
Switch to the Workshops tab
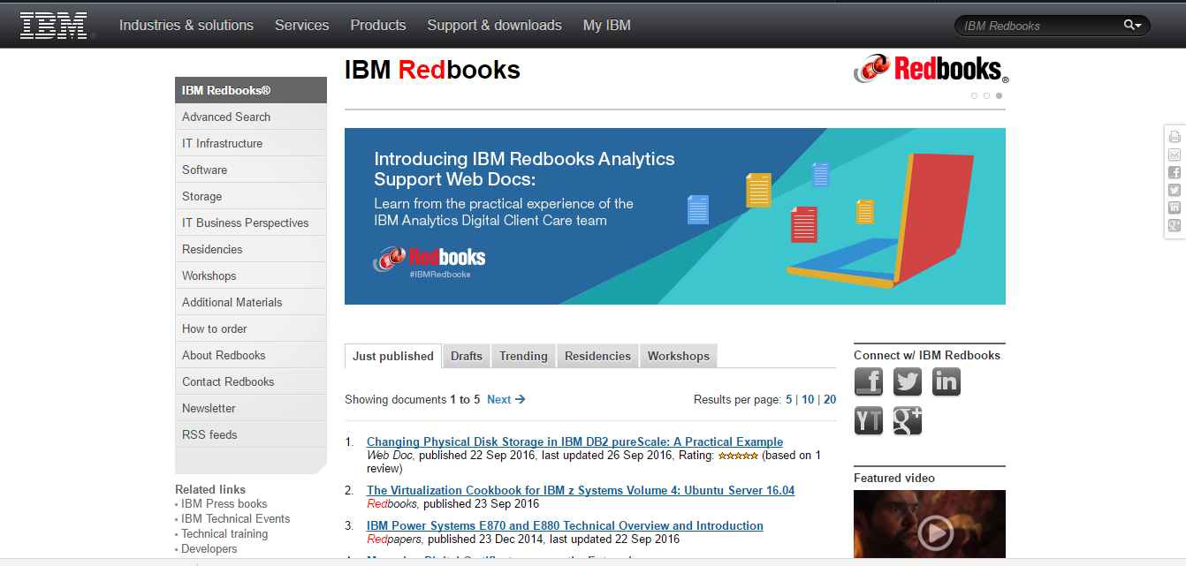point(679,356)
